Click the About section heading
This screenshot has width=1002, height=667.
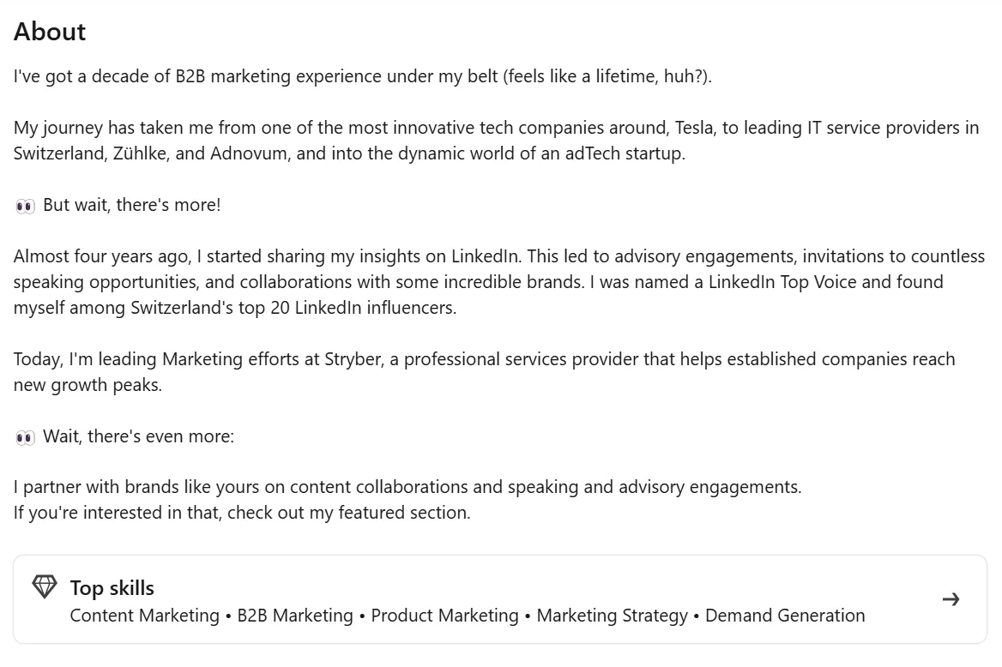[49, 32]
